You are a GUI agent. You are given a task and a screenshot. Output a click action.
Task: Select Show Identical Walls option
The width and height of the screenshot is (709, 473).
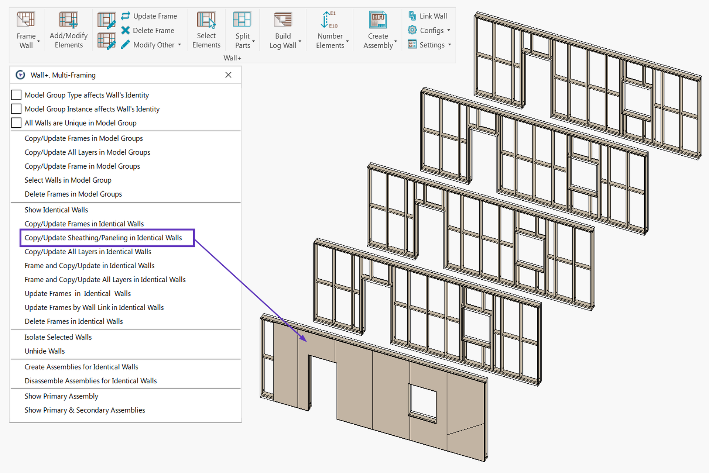point(56,210)
